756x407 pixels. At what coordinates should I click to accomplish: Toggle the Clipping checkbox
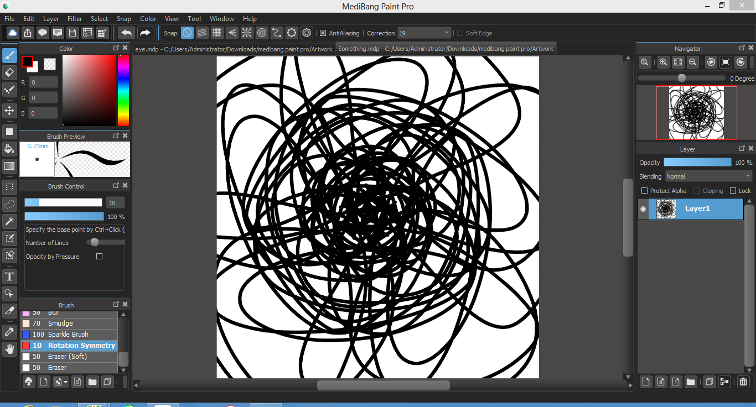[x=696, y=191]
